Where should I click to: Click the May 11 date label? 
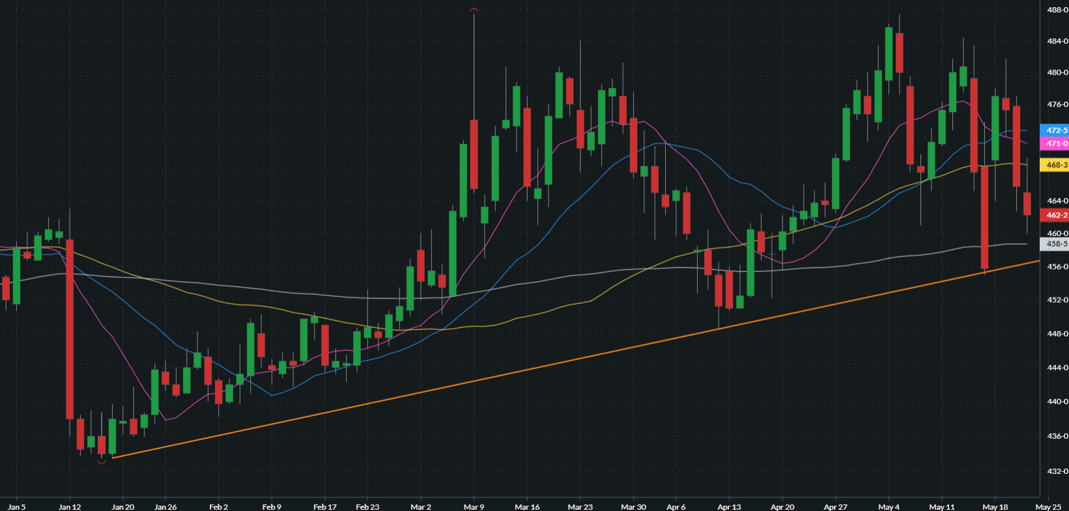pos(941,506)
